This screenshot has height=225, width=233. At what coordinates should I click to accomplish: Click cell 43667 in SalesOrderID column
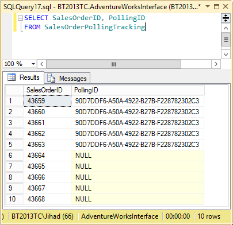click(47, 188)
